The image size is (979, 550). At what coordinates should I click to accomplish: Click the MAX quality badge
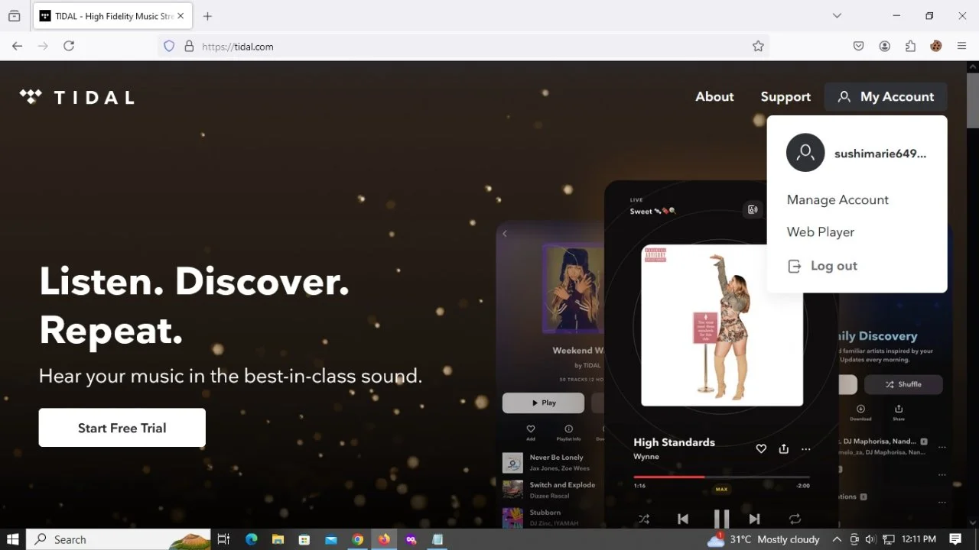(x=721, y=489)
